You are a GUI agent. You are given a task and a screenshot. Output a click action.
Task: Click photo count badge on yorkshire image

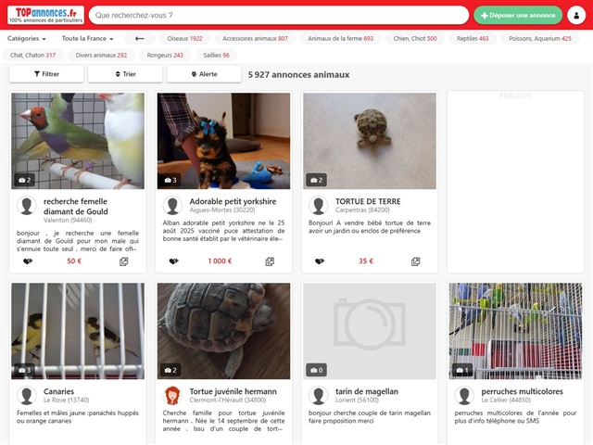[170, 180]
